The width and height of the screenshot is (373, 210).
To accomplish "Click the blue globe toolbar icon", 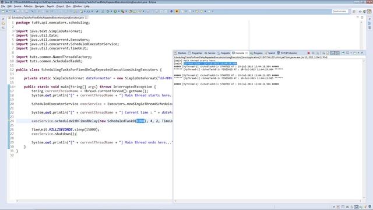I will pyautogui.click(x=171, y=11).
